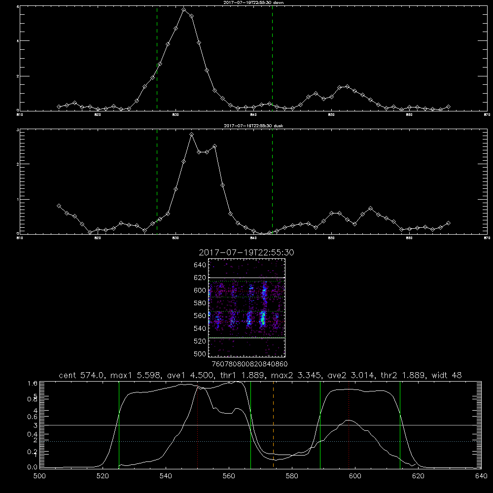Image resolution: width=493 pixels, height=493 pixels.
Task: Click the highest peak point of the dusk curve
Action: (x=191, y=135)
